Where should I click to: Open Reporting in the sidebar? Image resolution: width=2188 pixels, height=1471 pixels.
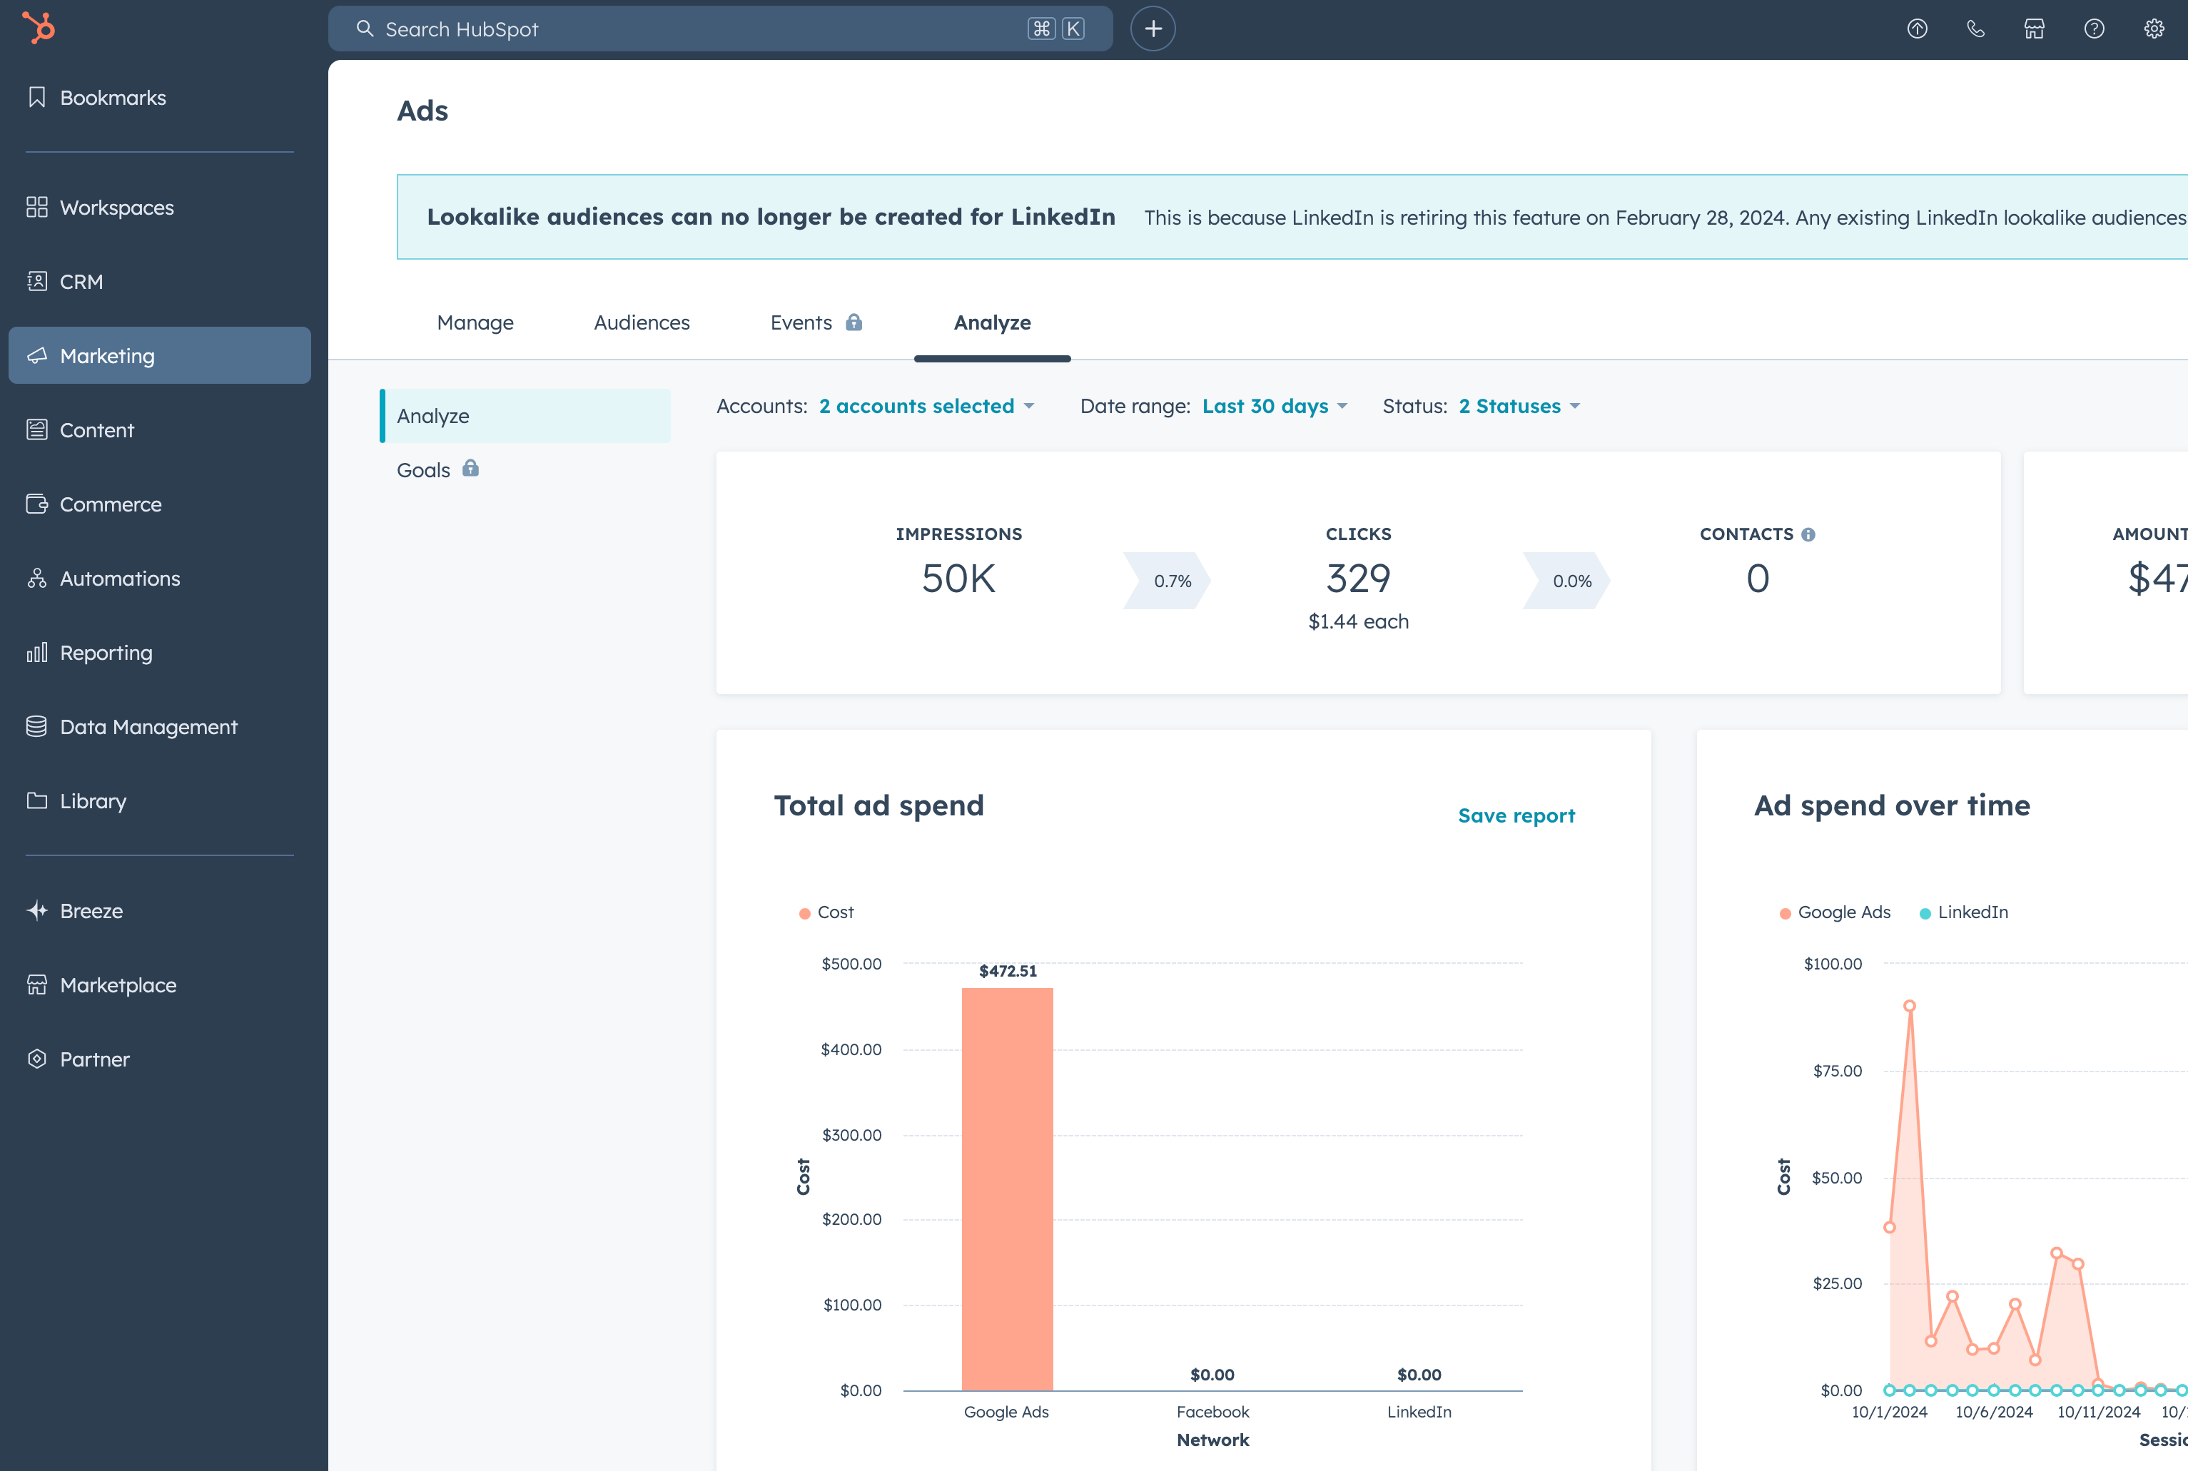(x=105, y=653)
